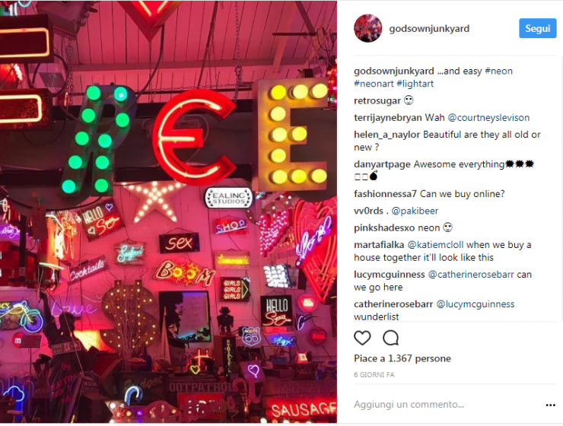Click the comment speech bubble icon
This screenshot has width=563, height=426.
[390, 338]
